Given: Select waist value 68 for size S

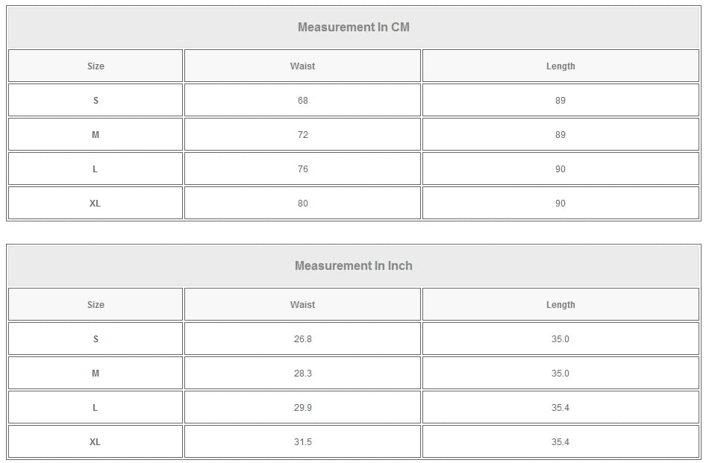Looking at the screenshot, I should click(x=302, y=101).
